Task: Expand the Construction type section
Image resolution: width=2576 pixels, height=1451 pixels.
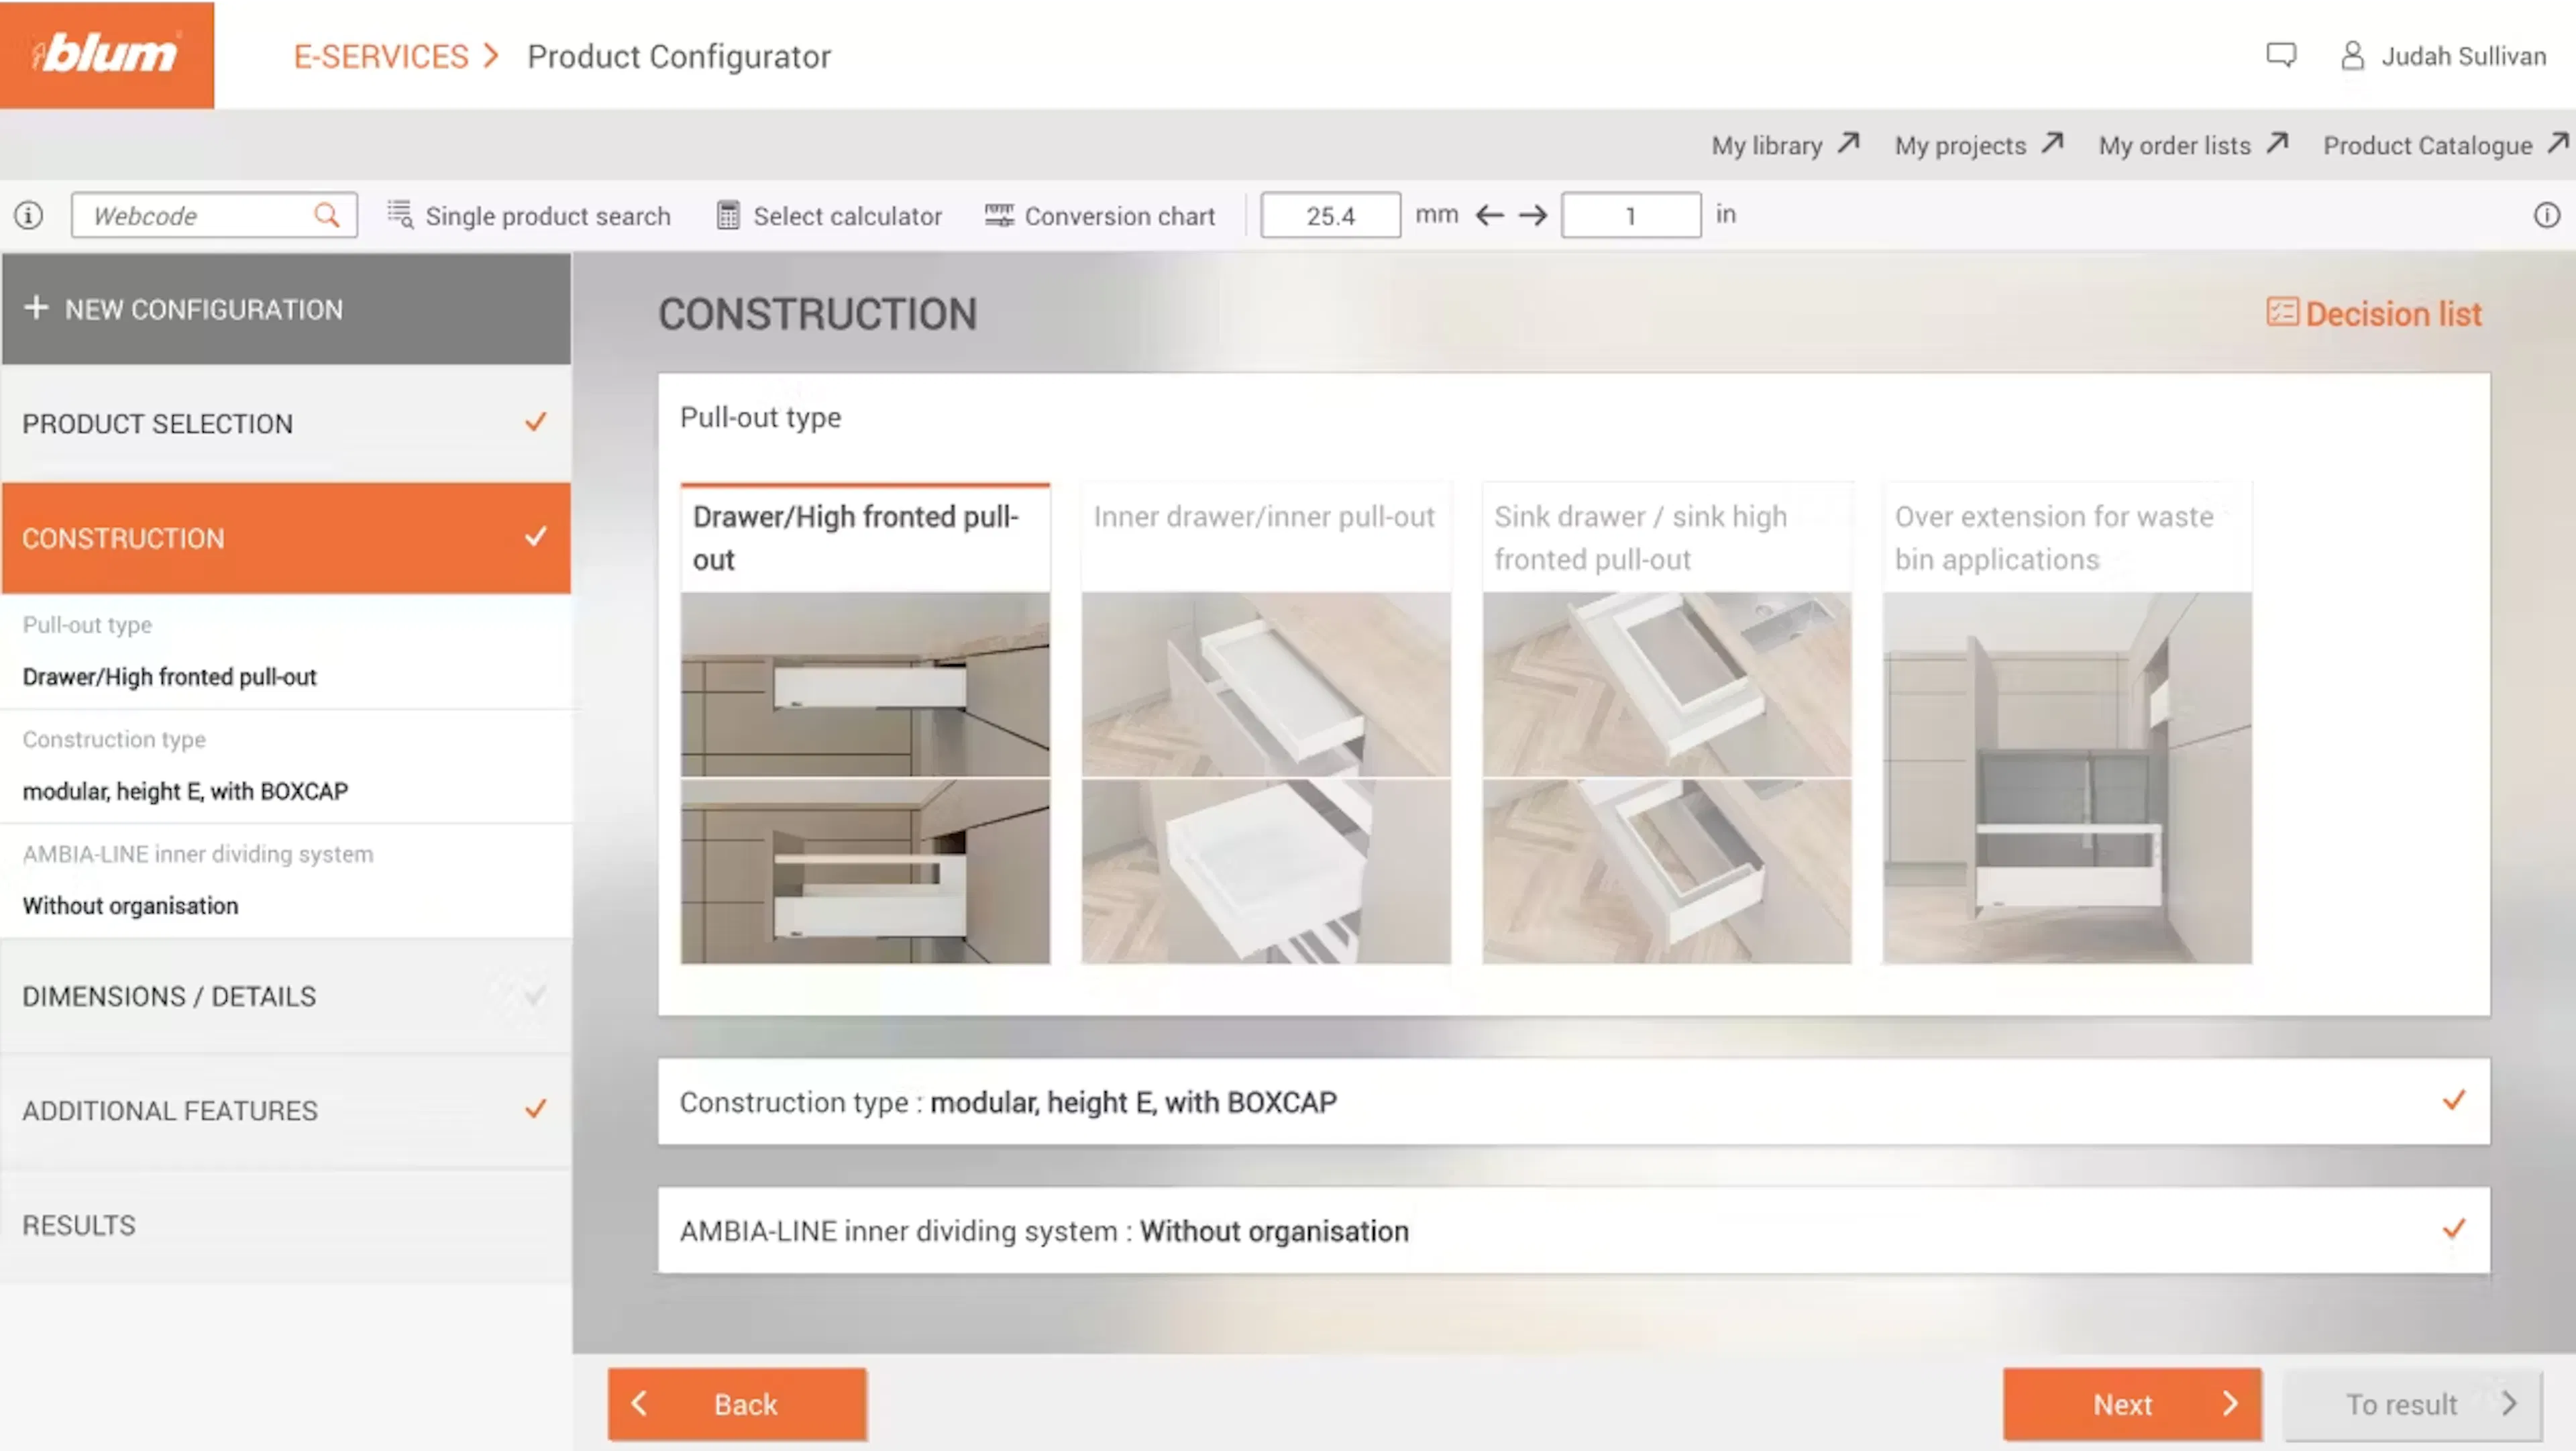Action: click(x=1572, y=1101)
